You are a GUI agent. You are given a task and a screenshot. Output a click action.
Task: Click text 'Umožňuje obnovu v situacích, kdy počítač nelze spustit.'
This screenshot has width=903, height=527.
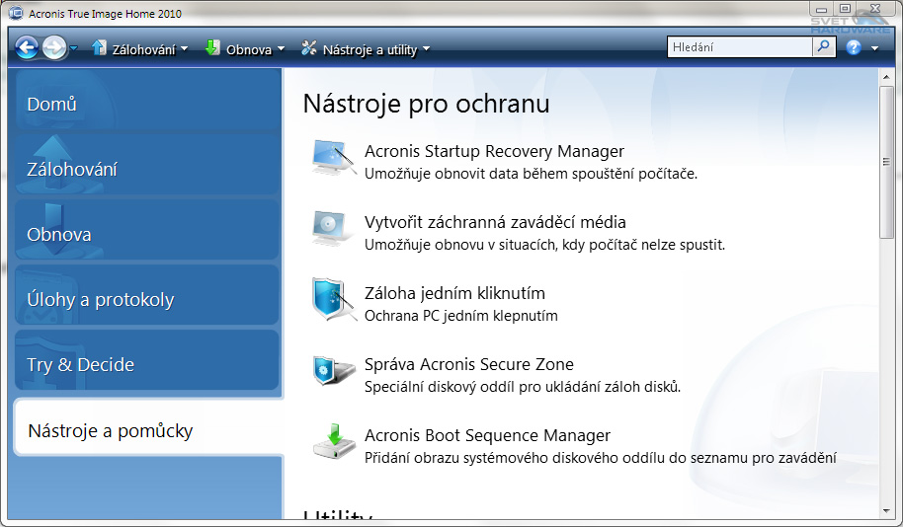tap(544, 245)
